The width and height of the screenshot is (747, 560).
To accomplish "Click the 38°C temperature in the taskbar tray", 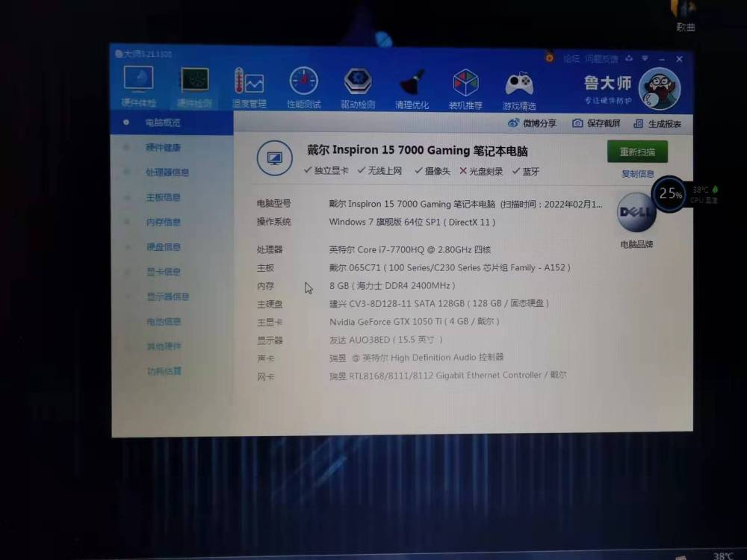I will point(723,556).
